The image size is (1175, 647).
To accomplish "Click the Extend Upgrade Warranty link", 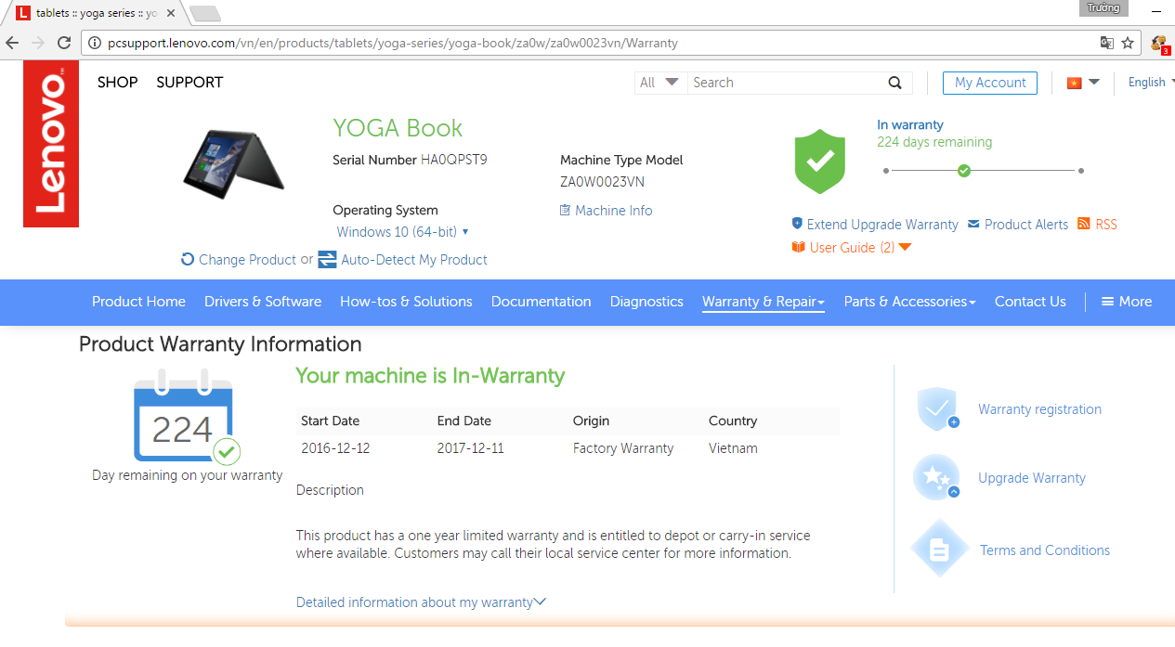I will [x=882, y=225].
